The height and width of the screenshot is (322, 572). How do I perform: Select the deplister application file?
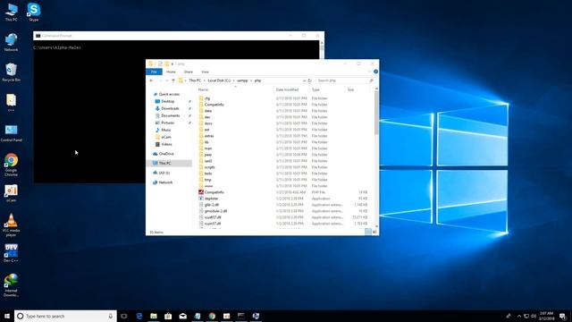pos(211,199)
